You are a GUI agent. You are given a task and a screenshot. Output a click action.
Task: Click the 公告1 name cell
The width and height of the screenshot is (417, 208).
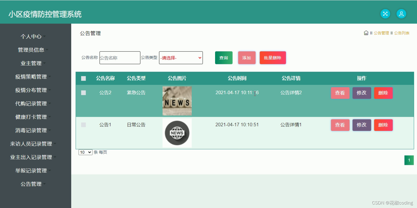click(105, 125)
